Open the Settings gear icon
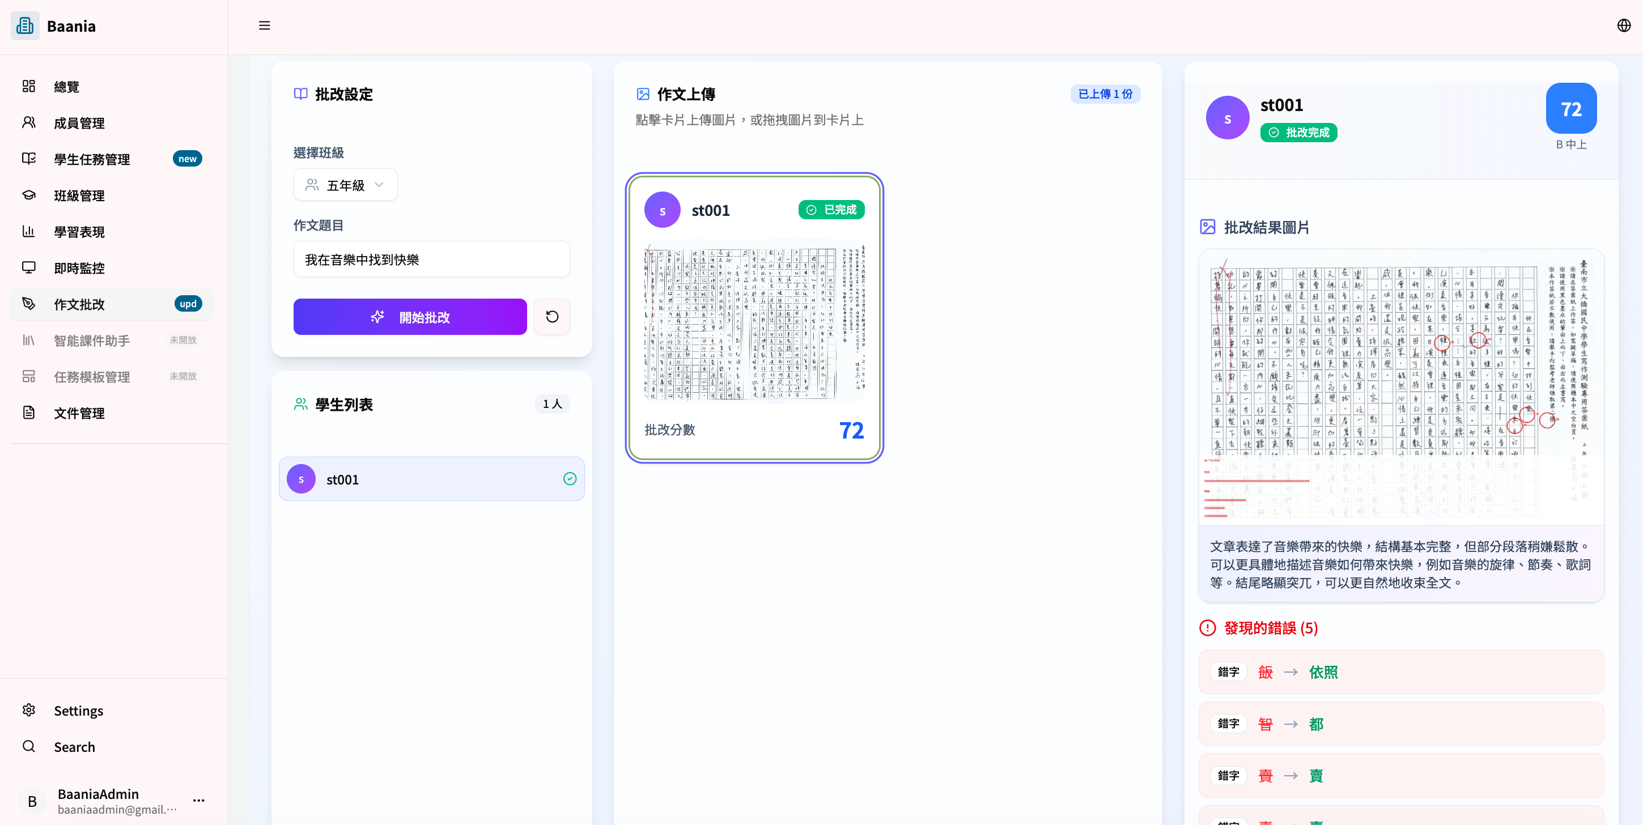The image size is (1643, 825). point(29,709)
